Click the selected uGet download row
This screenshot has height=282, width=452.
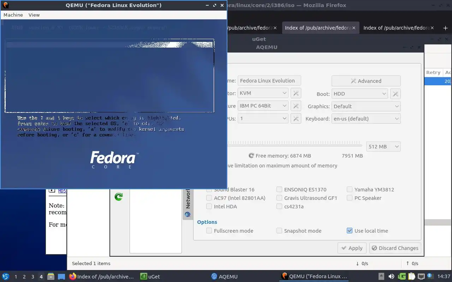coord(438,81)
